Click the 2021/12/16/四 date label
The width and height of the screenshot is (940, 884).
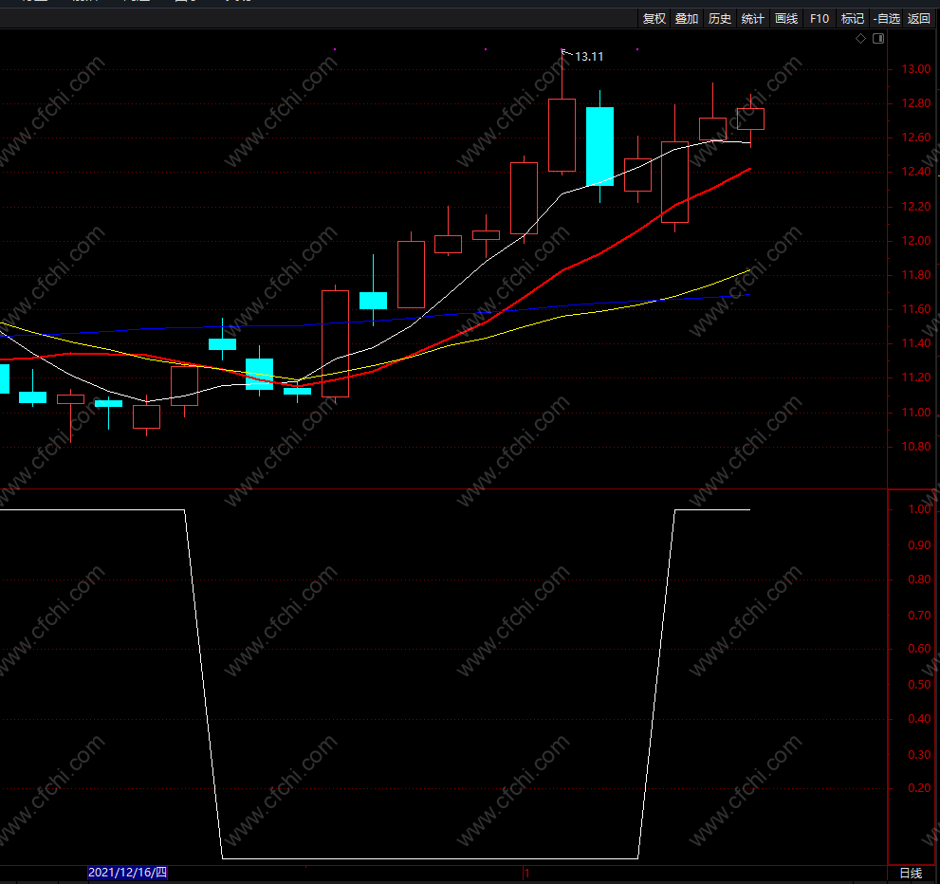pos(128,873)
